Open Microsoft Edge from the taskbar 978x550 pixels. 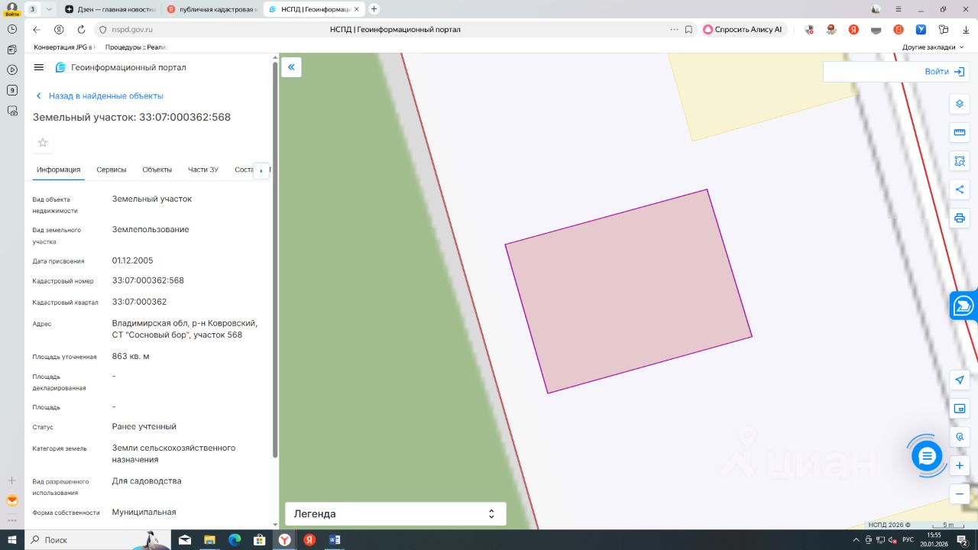point(235,539)
